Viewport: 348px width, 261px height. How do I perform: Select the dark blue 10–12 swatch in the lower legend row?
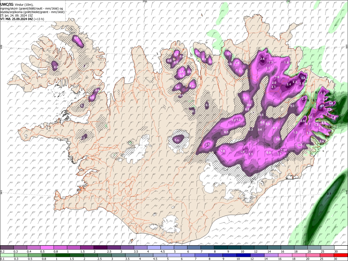tap(243, 255)
